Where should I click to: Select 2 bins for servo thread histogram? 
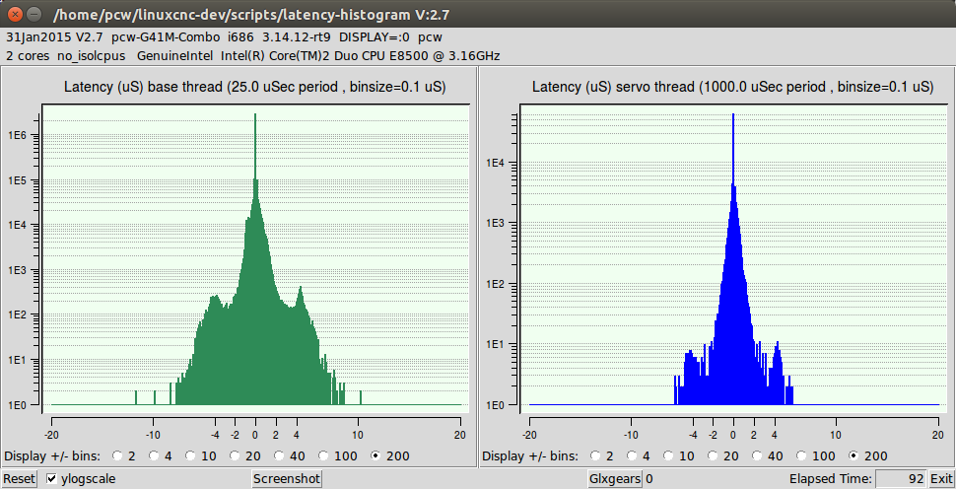[x=596, y=456]
